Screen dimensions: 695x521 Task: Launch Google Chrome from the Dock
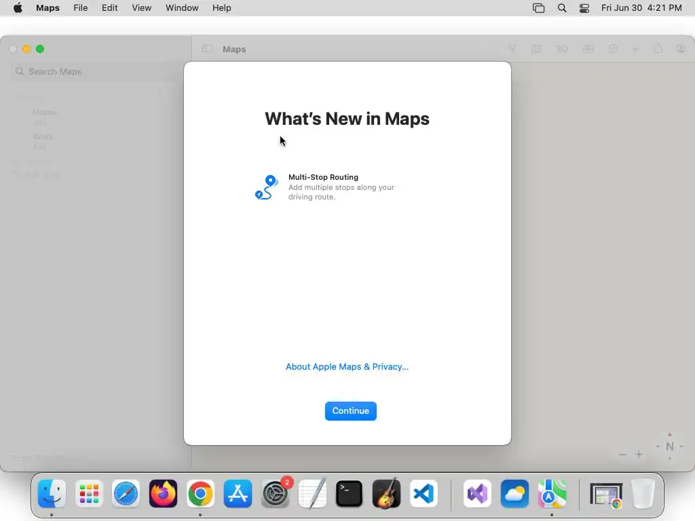tap(200, 494)
